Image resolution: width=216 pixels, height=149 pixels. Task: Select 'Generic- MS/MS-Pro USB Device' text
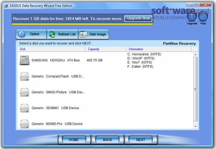click(57, 124)
